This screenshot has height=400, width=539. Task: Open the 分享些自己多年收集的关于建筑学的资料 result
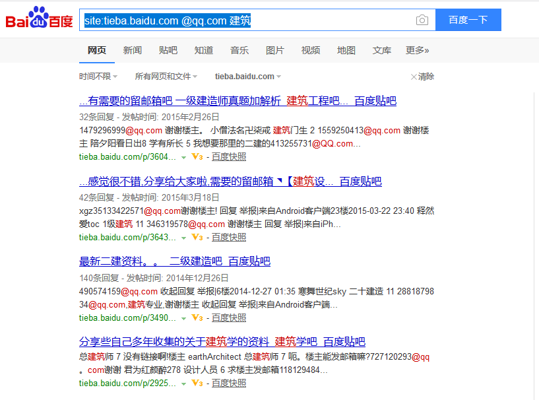pyautogui.click(x=222, y=342)
